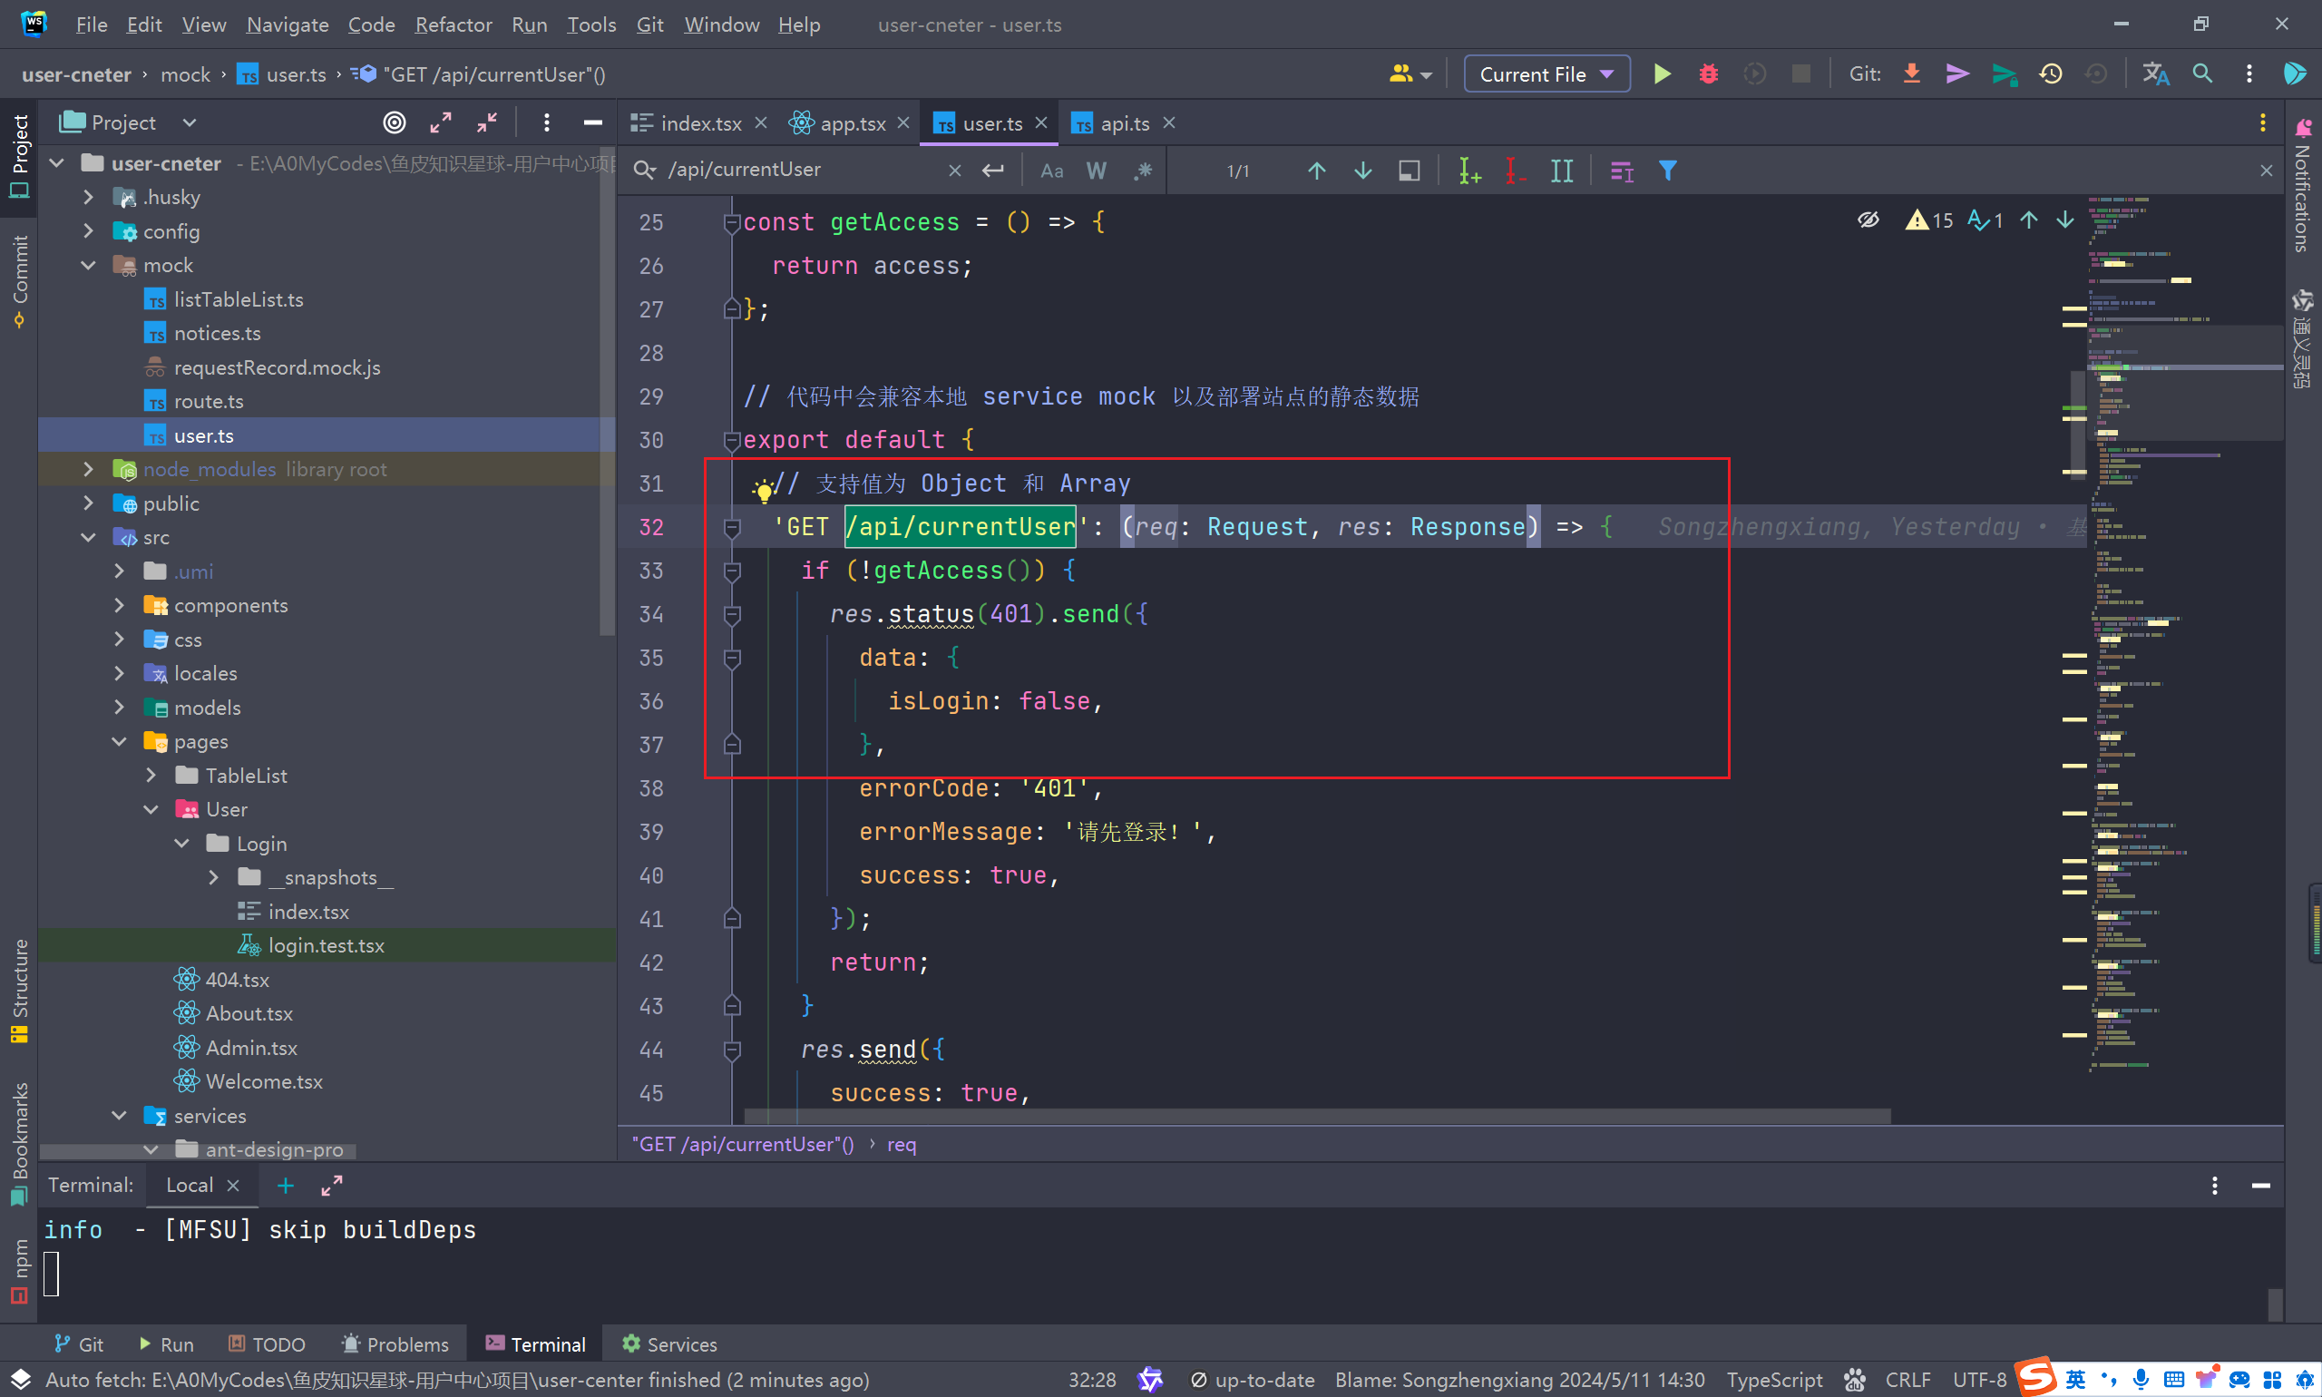Expand all in Project panel
The height and width of the screenshot is (1397, 2322).
[x=441, y=122]
